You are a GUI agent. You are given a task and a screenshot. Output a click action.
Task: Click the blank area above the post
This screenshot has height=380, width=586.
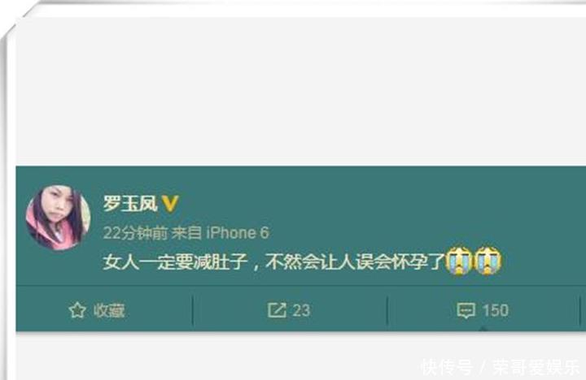299,92
